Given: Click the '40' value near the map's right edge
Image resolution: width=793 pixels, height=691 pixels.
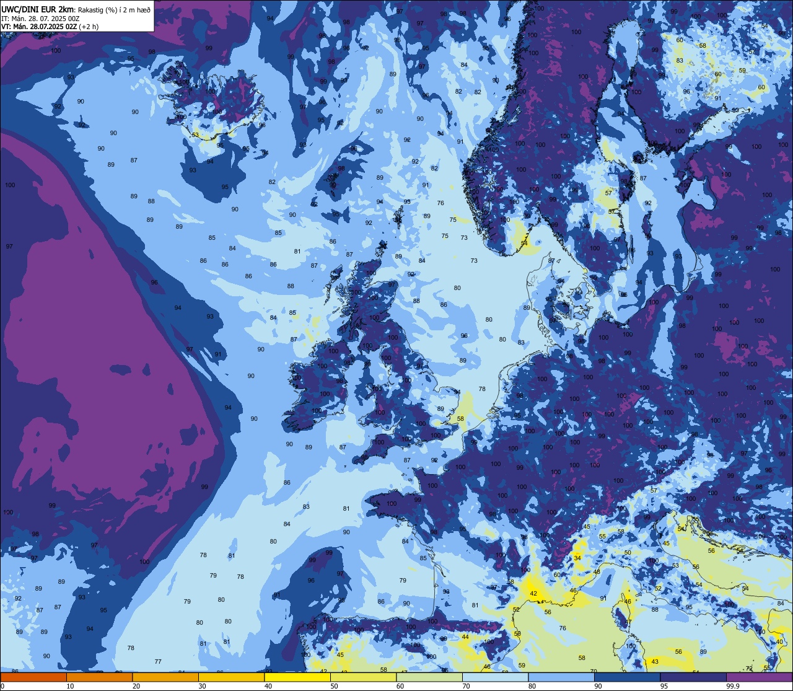Looking at the screenshot, I should (779, 642).
